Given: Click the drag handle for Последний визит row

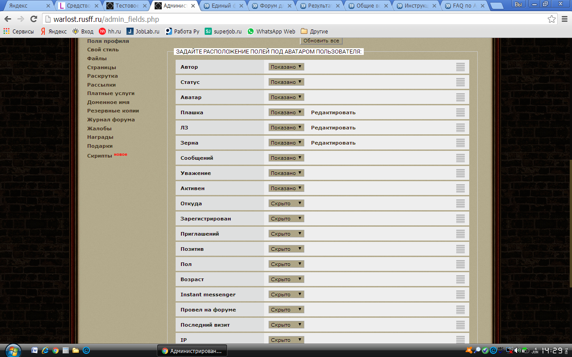Looking at the screenshot, I should click(460, 325).
